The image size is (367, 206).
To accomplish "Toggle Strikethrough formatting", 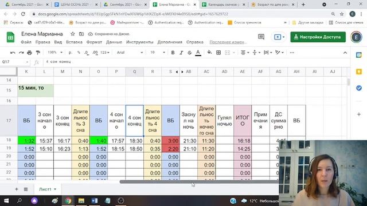I will click(x=190, y=53).
